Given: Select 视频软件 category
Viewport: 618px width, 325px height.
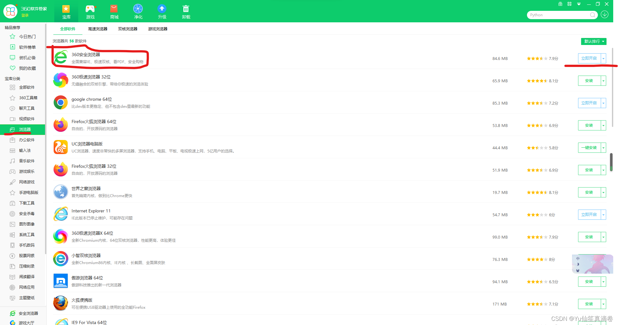Looking at the screenshot, I should pos(23,119).
